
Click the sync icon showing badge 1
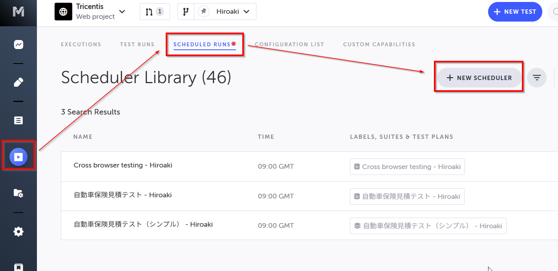point(155,11)
